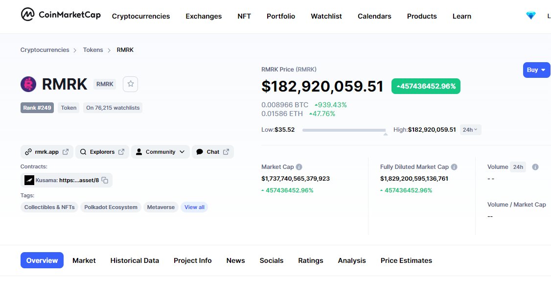Image resolution: width=551 pixels, height=282 pixels.
Task: Switch to the Project Info tab
Action: (193, 260)
